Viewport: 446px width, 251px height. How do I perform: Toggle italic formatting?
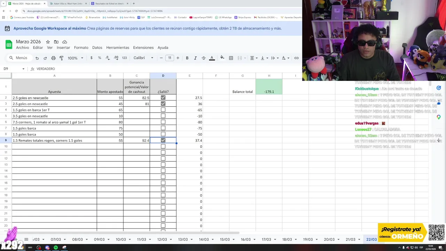pyautogui.click(x=195, y=58)
